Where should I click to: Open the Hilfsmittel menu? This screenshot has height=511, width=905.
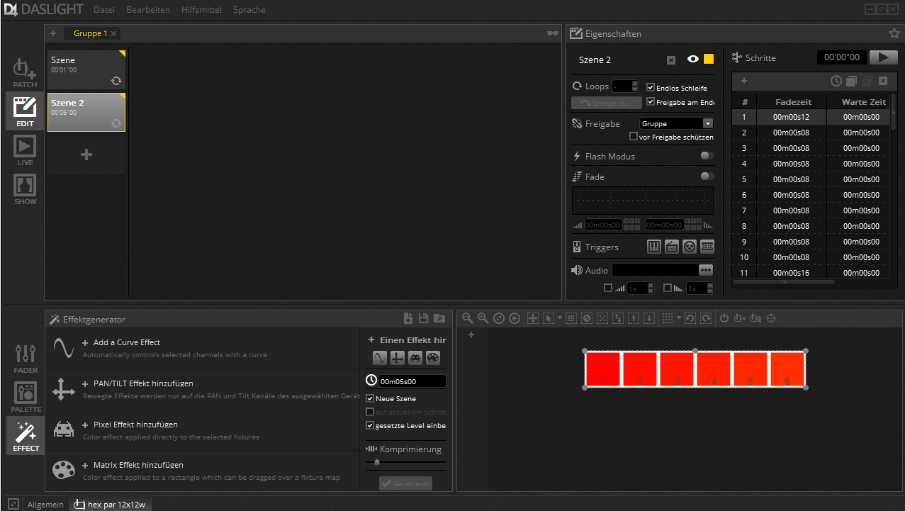click(201, 9)
